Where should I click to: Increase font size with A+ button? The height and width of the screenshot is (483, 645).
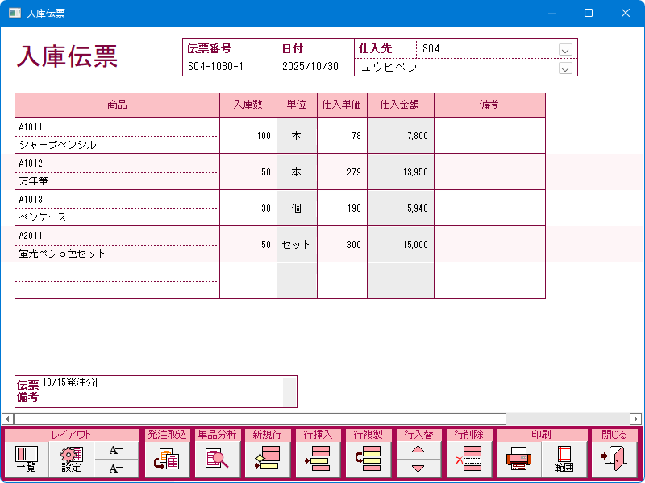(x=116, y=451)
